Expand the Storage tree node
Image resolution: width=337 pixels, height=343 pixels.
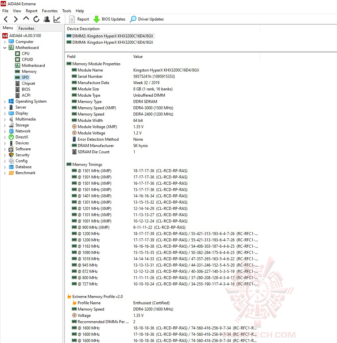point(5,125)
